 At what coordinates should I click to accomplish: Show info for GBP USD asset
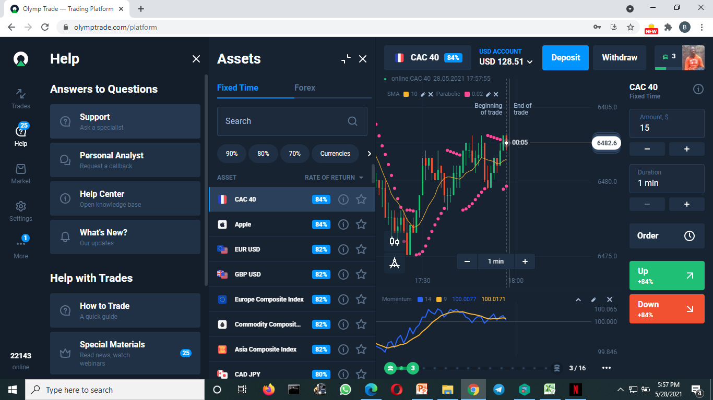pos(343,274)
